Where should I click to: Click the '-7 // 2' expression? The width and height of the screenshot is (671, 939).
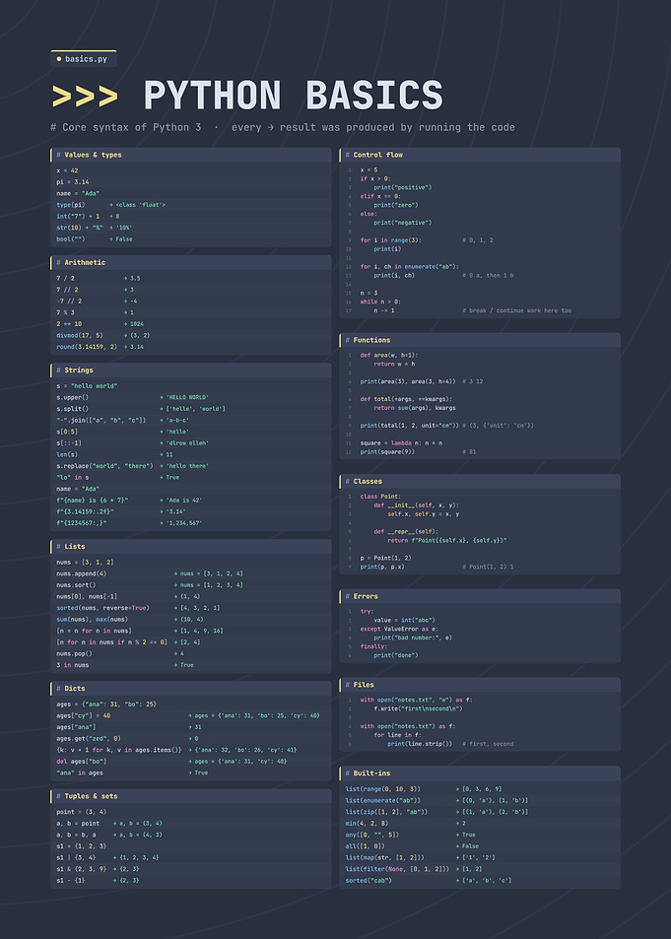tap(69, 302)
